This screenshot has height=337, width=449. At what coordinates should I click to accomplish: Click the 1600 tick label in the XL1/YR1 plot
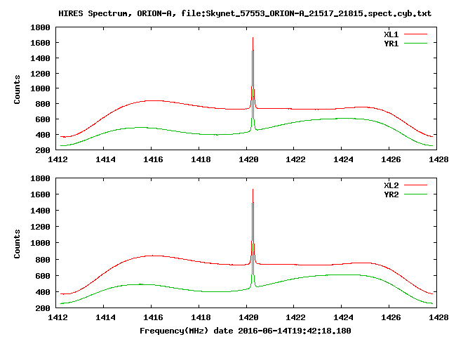point(40,43)
